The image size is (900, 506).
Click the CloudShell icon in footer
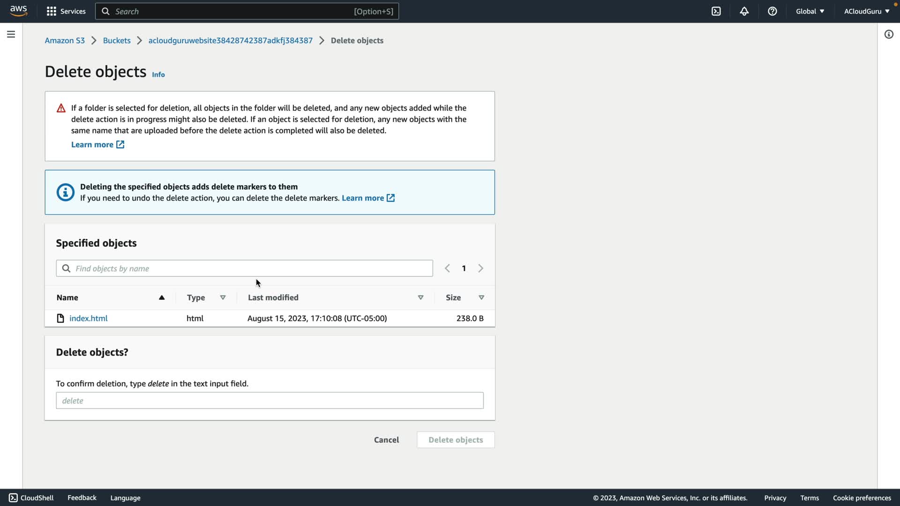[13, 498]
